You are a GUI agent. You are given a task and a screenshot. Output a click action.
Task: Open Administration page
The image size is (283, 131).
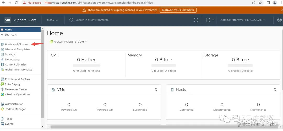(x=14, y=104)
